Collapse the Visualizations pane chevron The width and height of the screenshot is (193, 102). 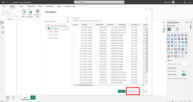pos(187,22)
